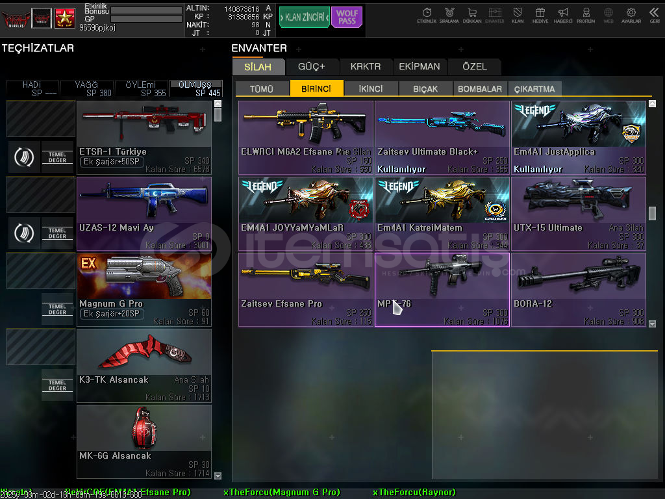Click Temel Değer button next to Magnum G Pro
This screenshot has width=665, height=499.
57,309
